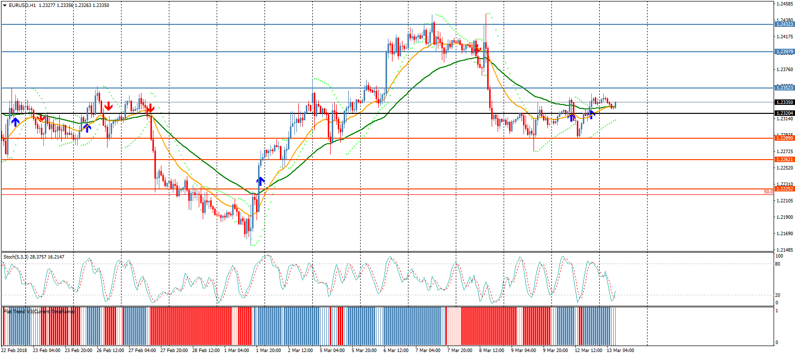This screenshot has height=356, width=795.
Task: Click the 1.23979 blue price level label
Action: pos(784,52)
